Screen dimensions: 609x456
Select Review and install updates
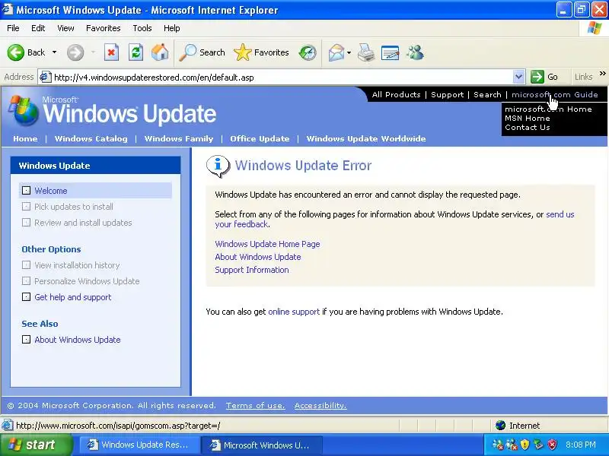[x=83, y=223]
